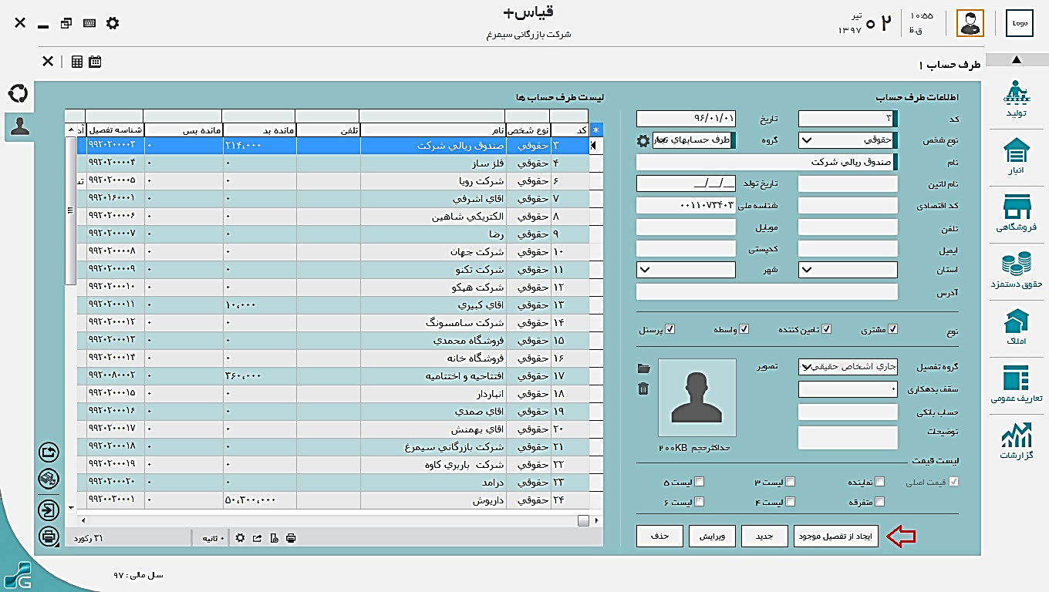Viewport: 1049px width, 592px height.
Task: Expand the نوع شخص dropdown
Action: pos(807,141)
